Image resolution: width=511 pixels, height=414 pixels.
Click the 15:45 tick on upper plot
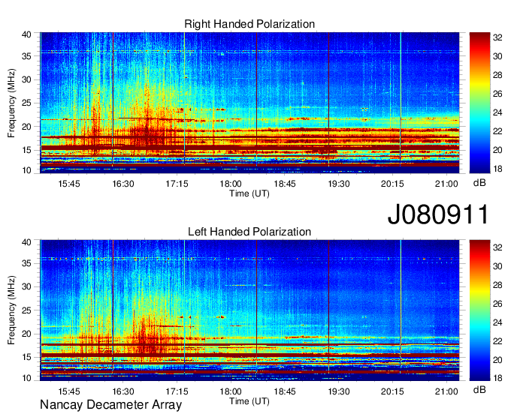[69, 184]
